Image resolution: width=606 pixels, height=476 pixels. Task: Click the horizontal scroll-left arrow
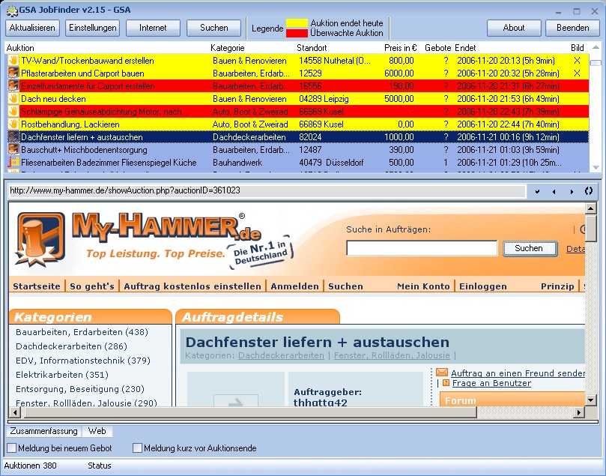tap(15, 412)
